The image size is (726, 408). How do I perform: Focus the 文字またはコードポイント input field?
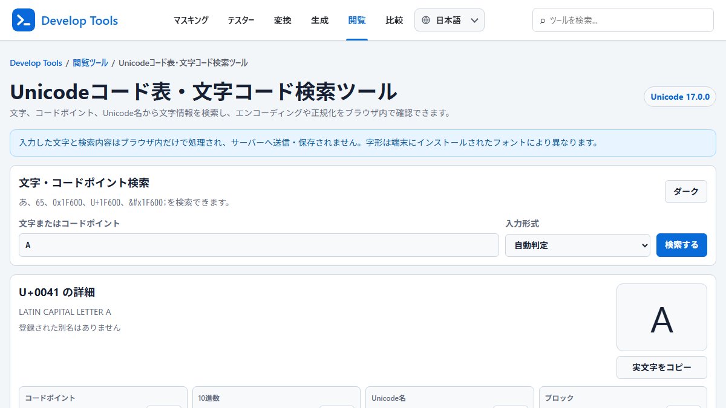pyautogui.click(x=259, y=245)
